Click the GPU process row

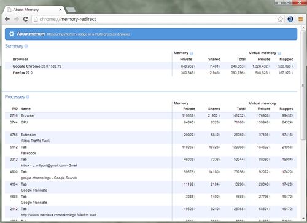pos(151,122)
